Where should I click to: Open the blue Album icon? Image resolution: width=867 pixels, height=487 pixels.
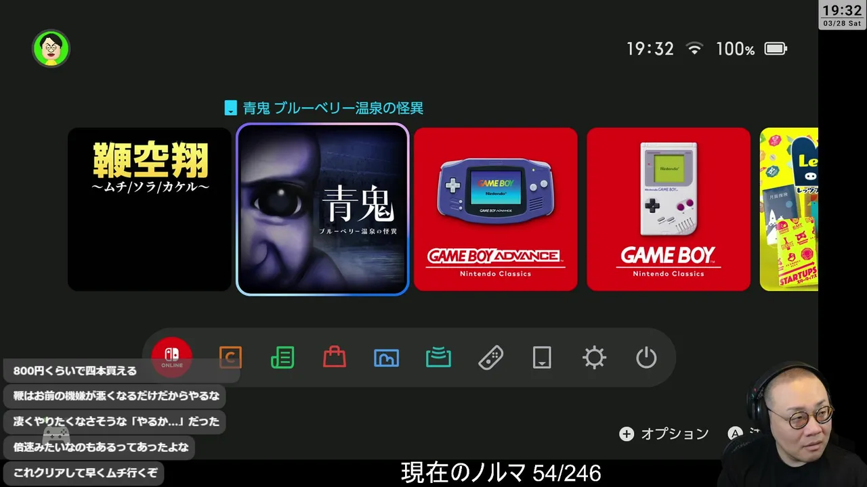[x=386, y=358]
